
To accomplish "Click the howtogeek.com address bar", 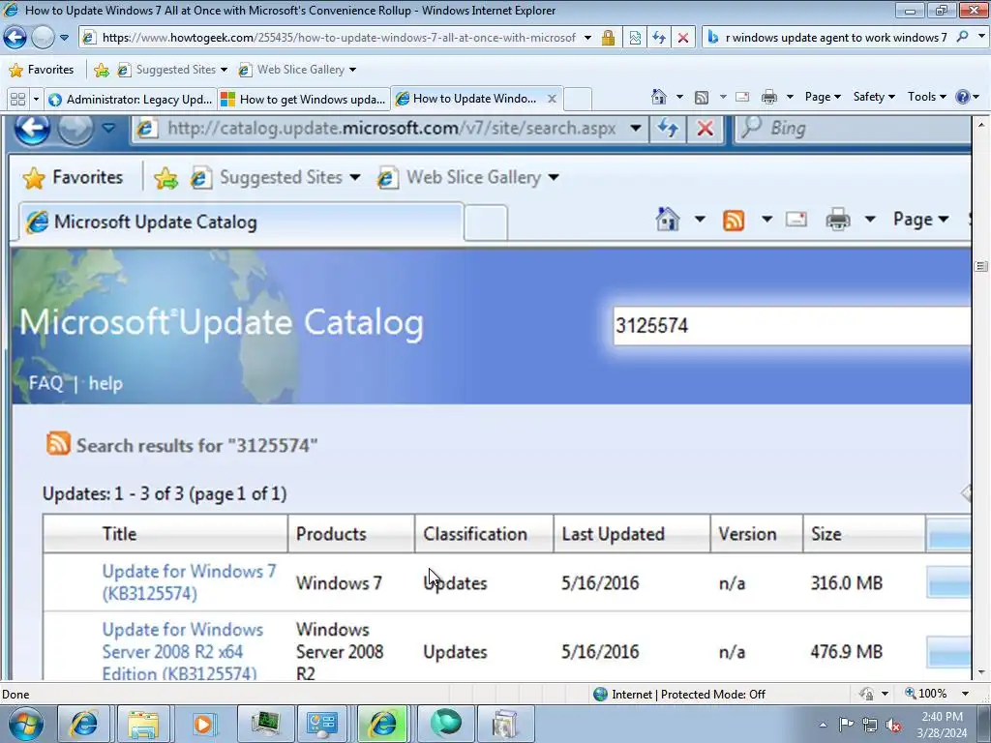I will pyautogui.click(x=338, y=38).
